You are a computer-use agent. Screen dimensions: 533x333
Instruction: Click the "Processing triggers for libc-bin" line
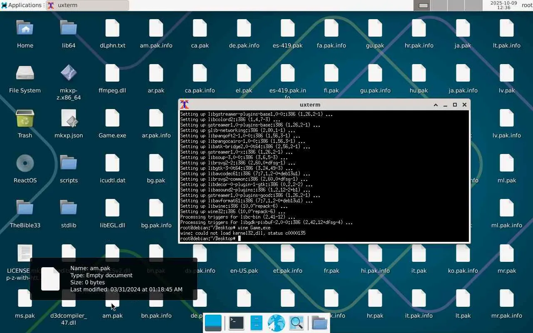(237, 217)
